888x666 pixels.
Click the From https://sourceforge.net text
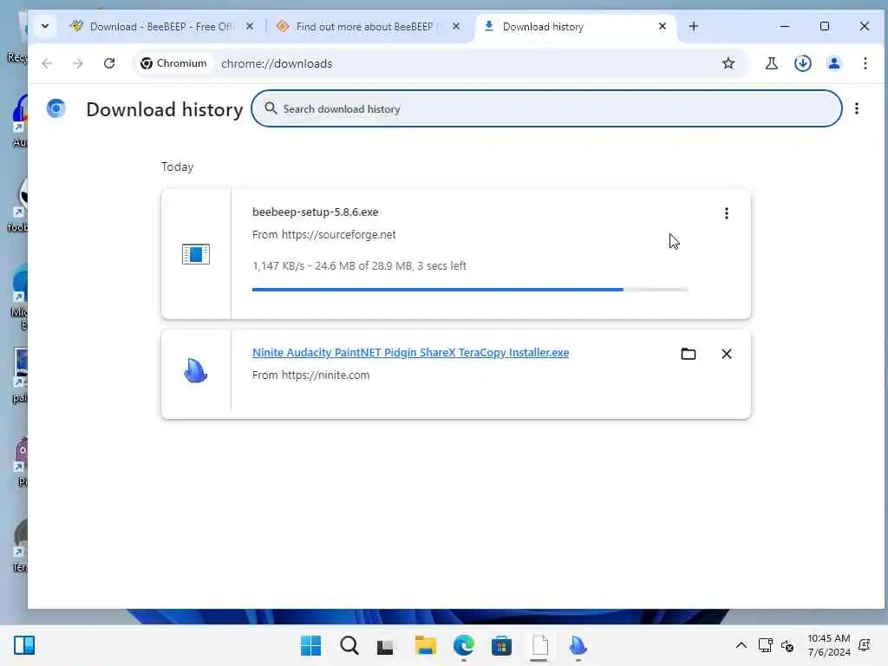324,234
